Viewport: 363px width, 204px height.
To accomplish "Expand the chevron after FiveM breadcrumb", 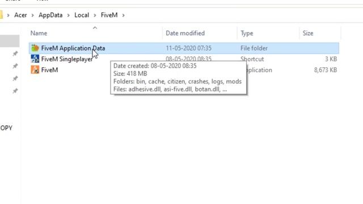I will pyautogui.click(x=124, y=15).
